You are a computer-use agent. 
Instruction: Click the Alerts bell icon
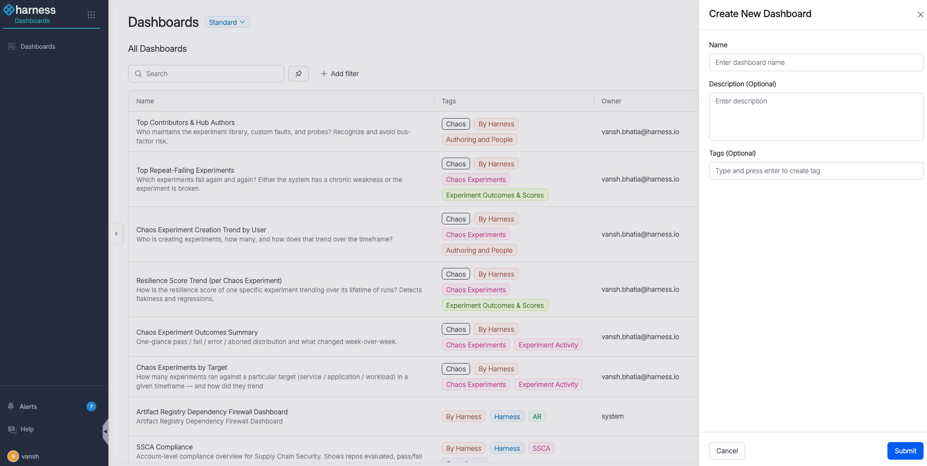click(x=11, y=406)
